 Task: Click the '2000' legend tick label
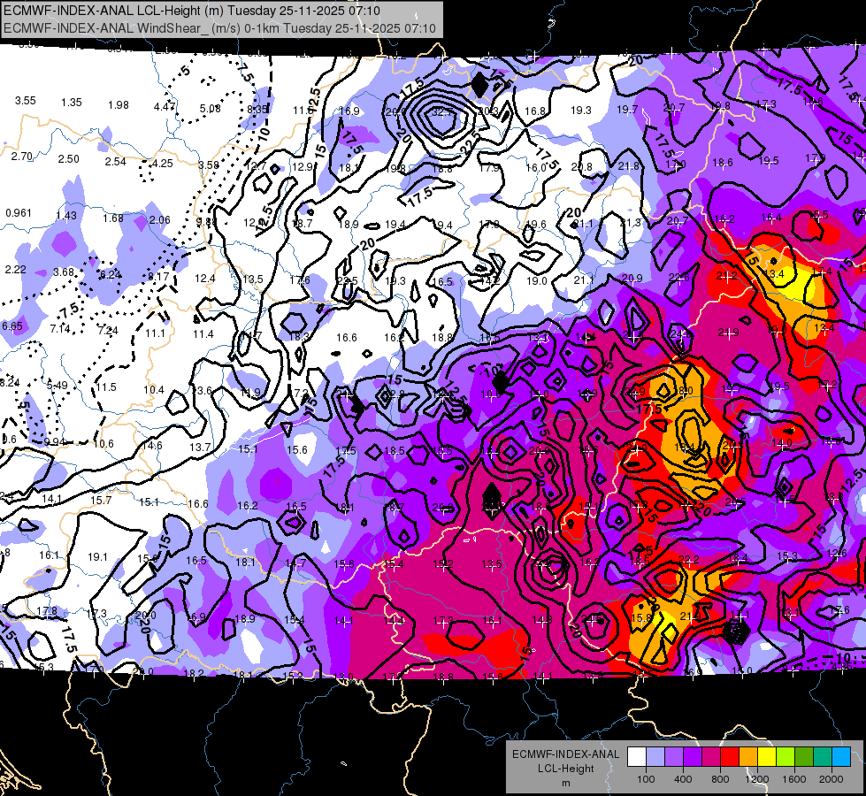[x=832, y=779]
